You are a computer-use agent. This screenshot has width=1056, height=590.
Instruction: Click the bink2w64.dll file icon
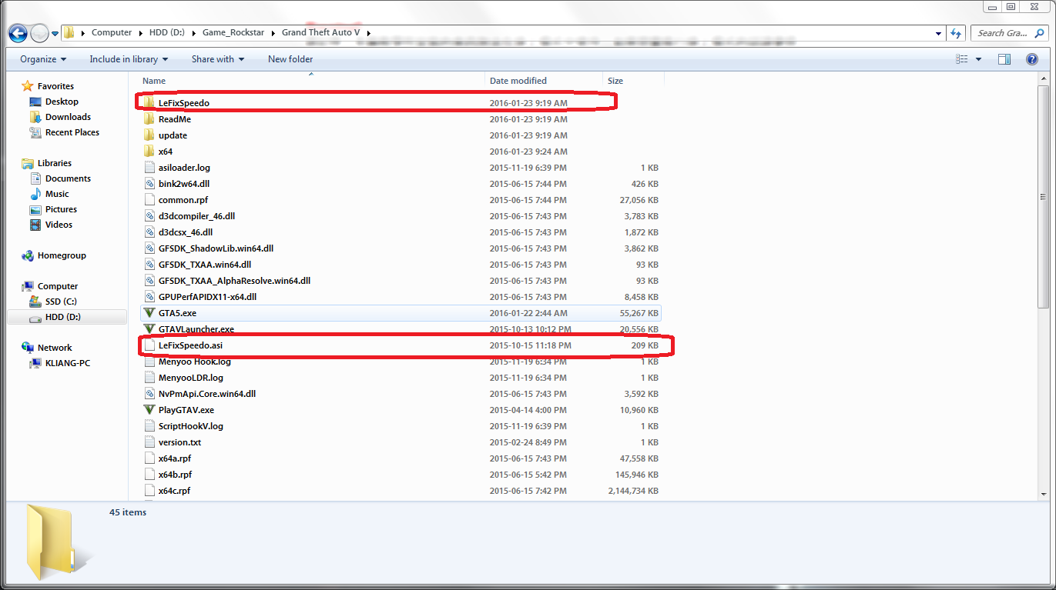[149, 184]
